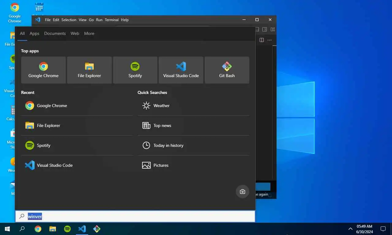Open Visual Studio Code from the Recent list

pos(77,165)
